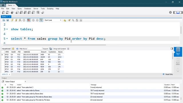183x103 pixels.
Task: Toggle the bottom output panel visibility
Action: coord(178,13)
